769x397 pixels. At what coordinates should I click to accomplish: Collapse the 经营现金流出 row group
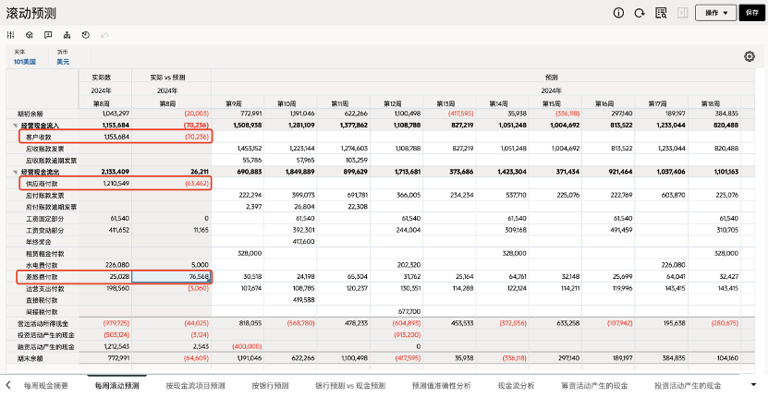click(x=17, y=172)
